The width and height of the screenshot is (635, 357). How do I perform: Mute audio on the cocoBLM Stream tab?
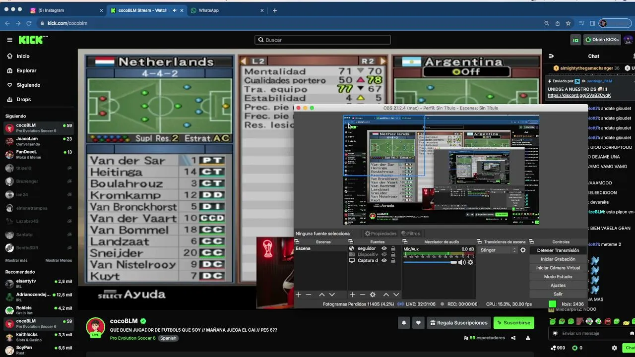[174, 10]
